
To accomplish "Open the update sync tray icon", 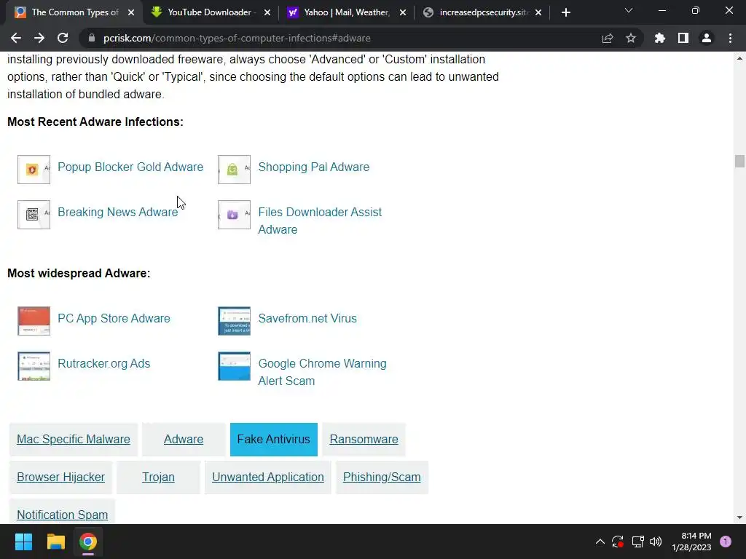I will tap(618, 542).
